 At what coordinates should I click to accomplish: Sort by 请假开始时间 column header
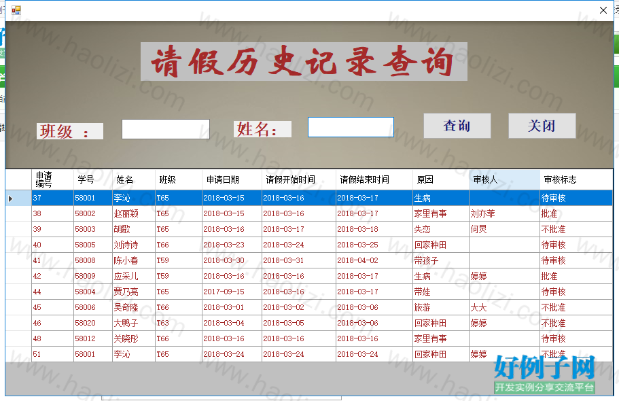tap(299, 179)
